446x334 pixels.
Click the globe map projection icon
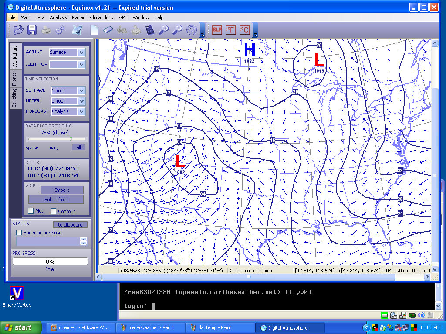click(x=192, y=30)
